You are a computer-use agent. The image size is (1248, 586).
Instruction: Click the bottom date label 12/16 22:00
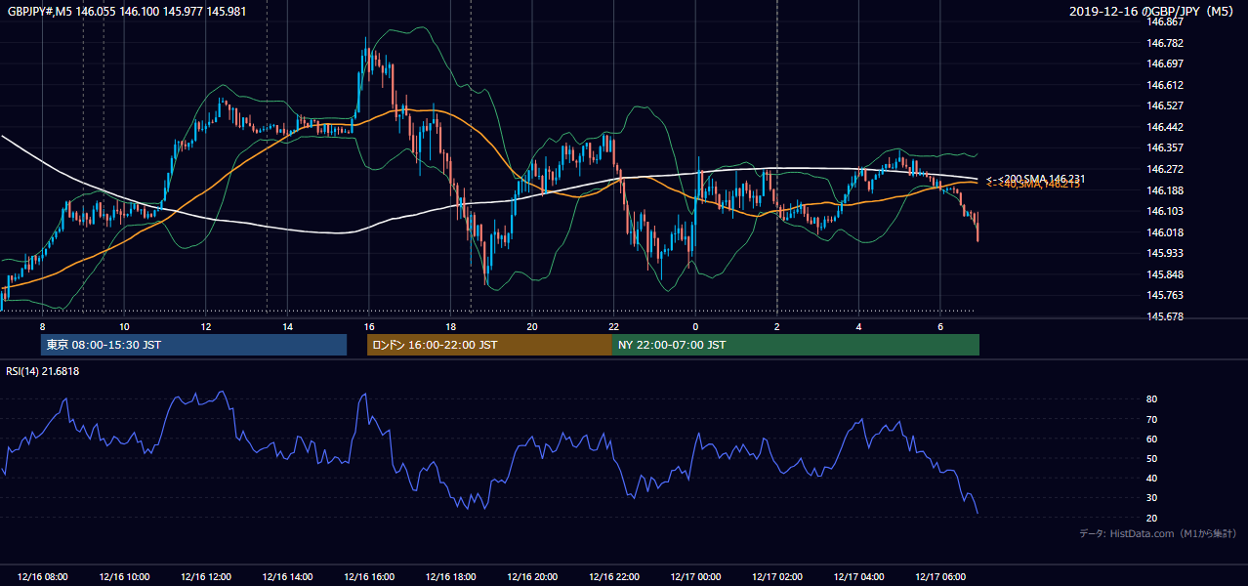pyautogui.click(x=614, y=577)
